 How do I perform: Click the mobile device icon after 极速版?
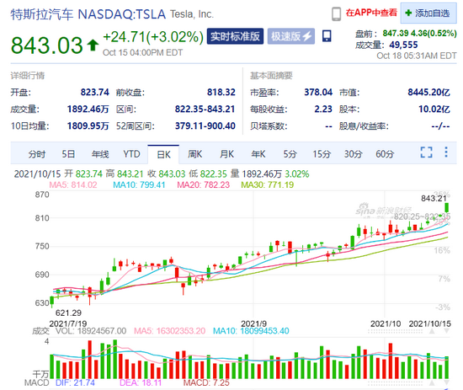coord(327,36)
